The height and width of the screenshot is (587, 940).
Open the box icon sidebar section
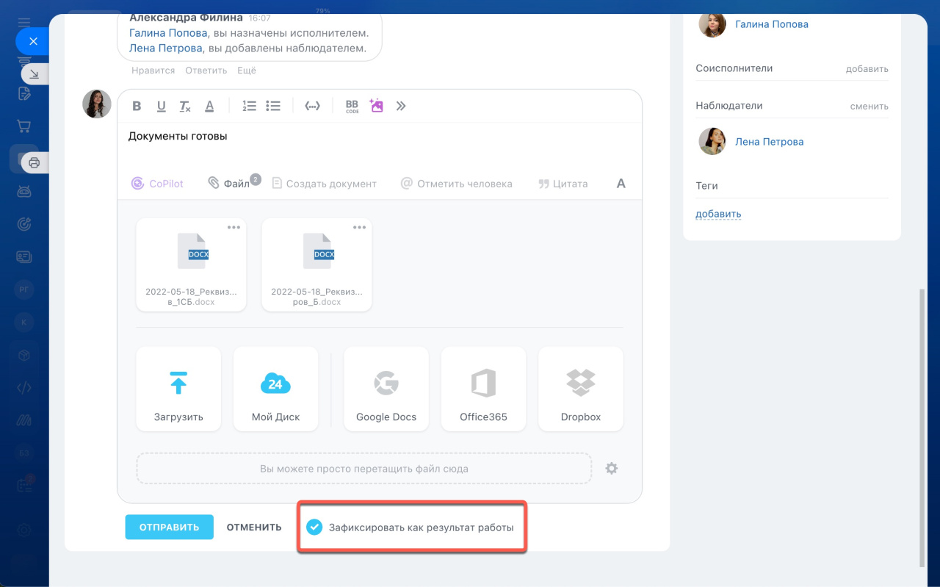tap(24, 355)
